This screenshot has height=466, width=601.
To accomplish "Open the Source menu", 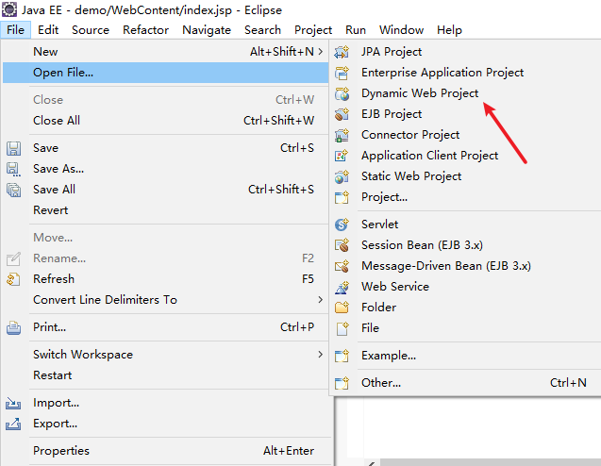I will pos(91,30).
